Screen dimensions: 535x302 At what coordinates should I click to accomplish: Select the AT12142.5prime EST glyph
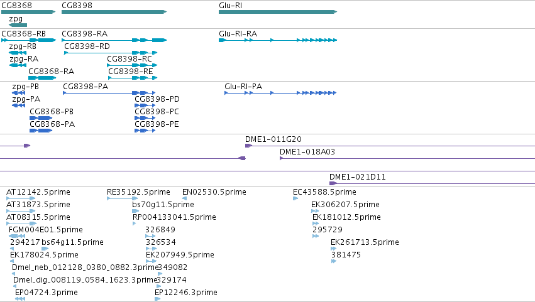click(21, 198)
